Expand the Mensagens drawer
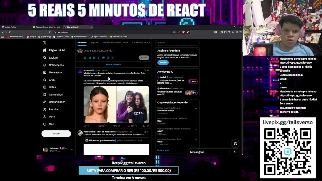 point(234,152)
